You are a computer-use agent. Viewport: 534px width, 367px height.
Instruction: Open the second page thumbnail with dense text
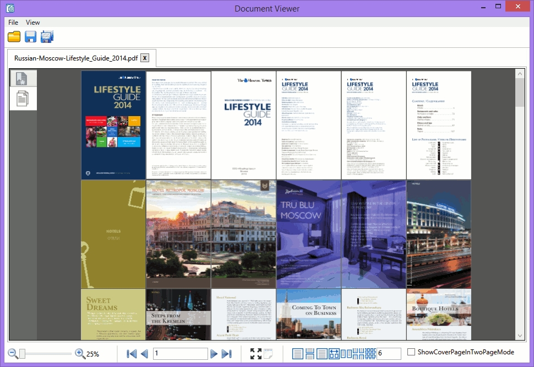[x=178, y=125]
